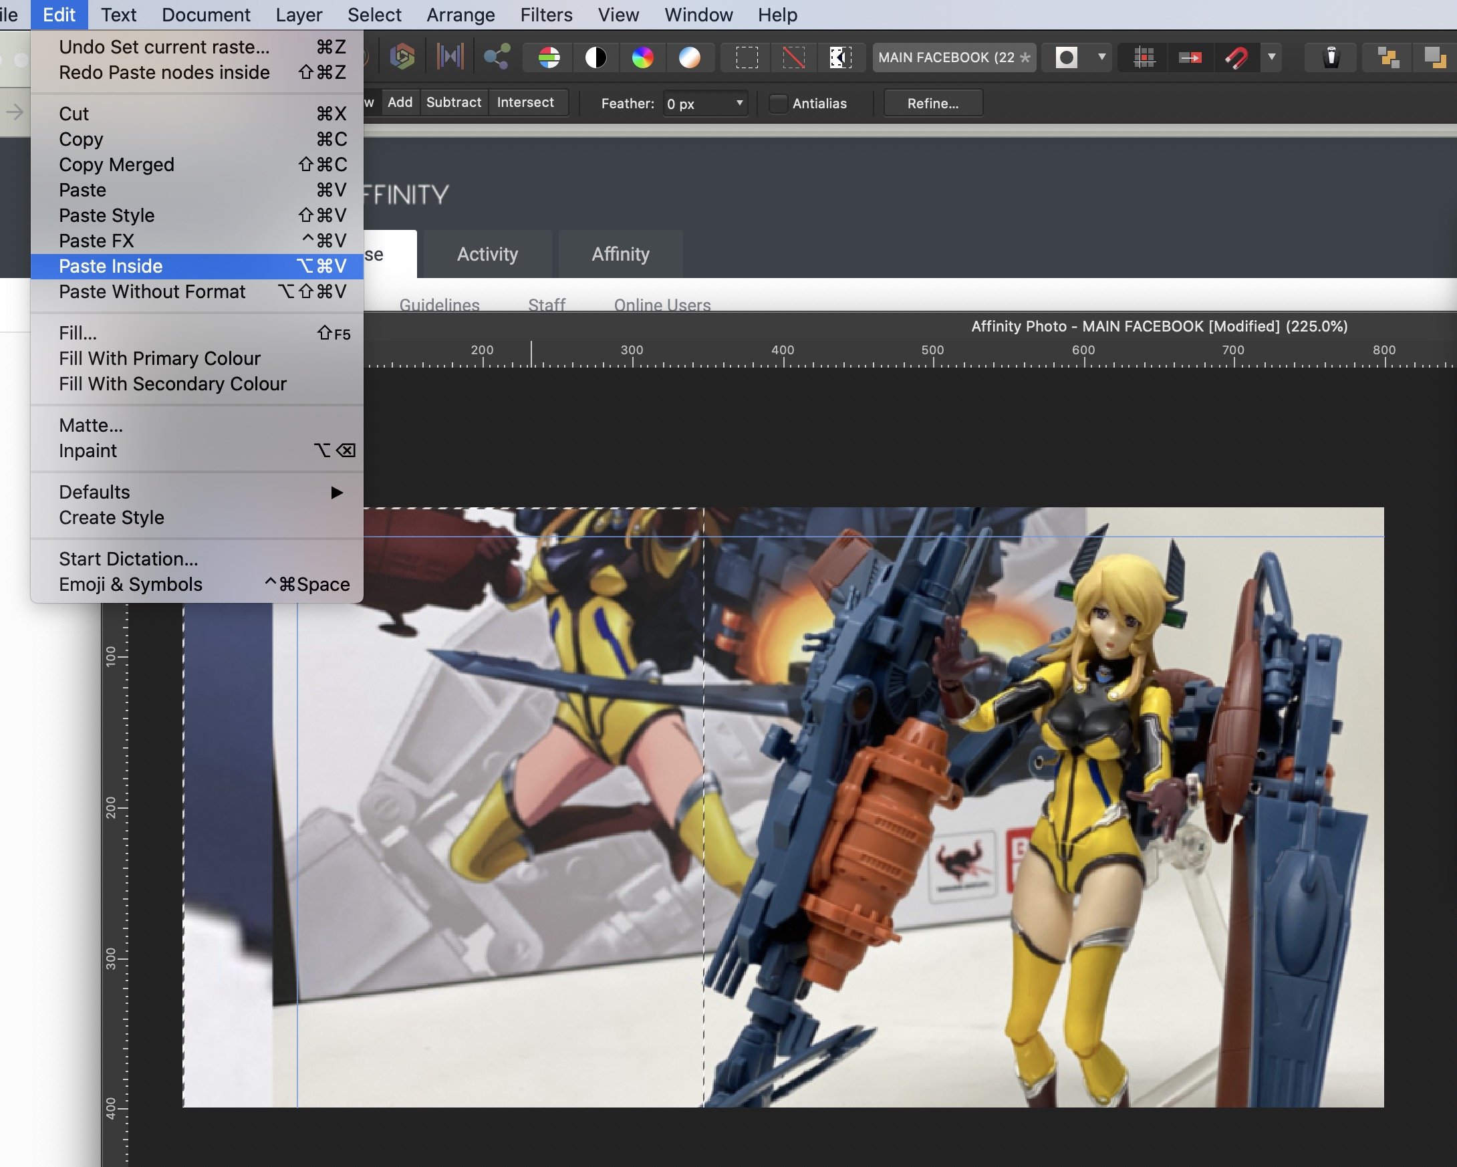Choose Emoji & Symbols menu item

[x=197, y=585]
